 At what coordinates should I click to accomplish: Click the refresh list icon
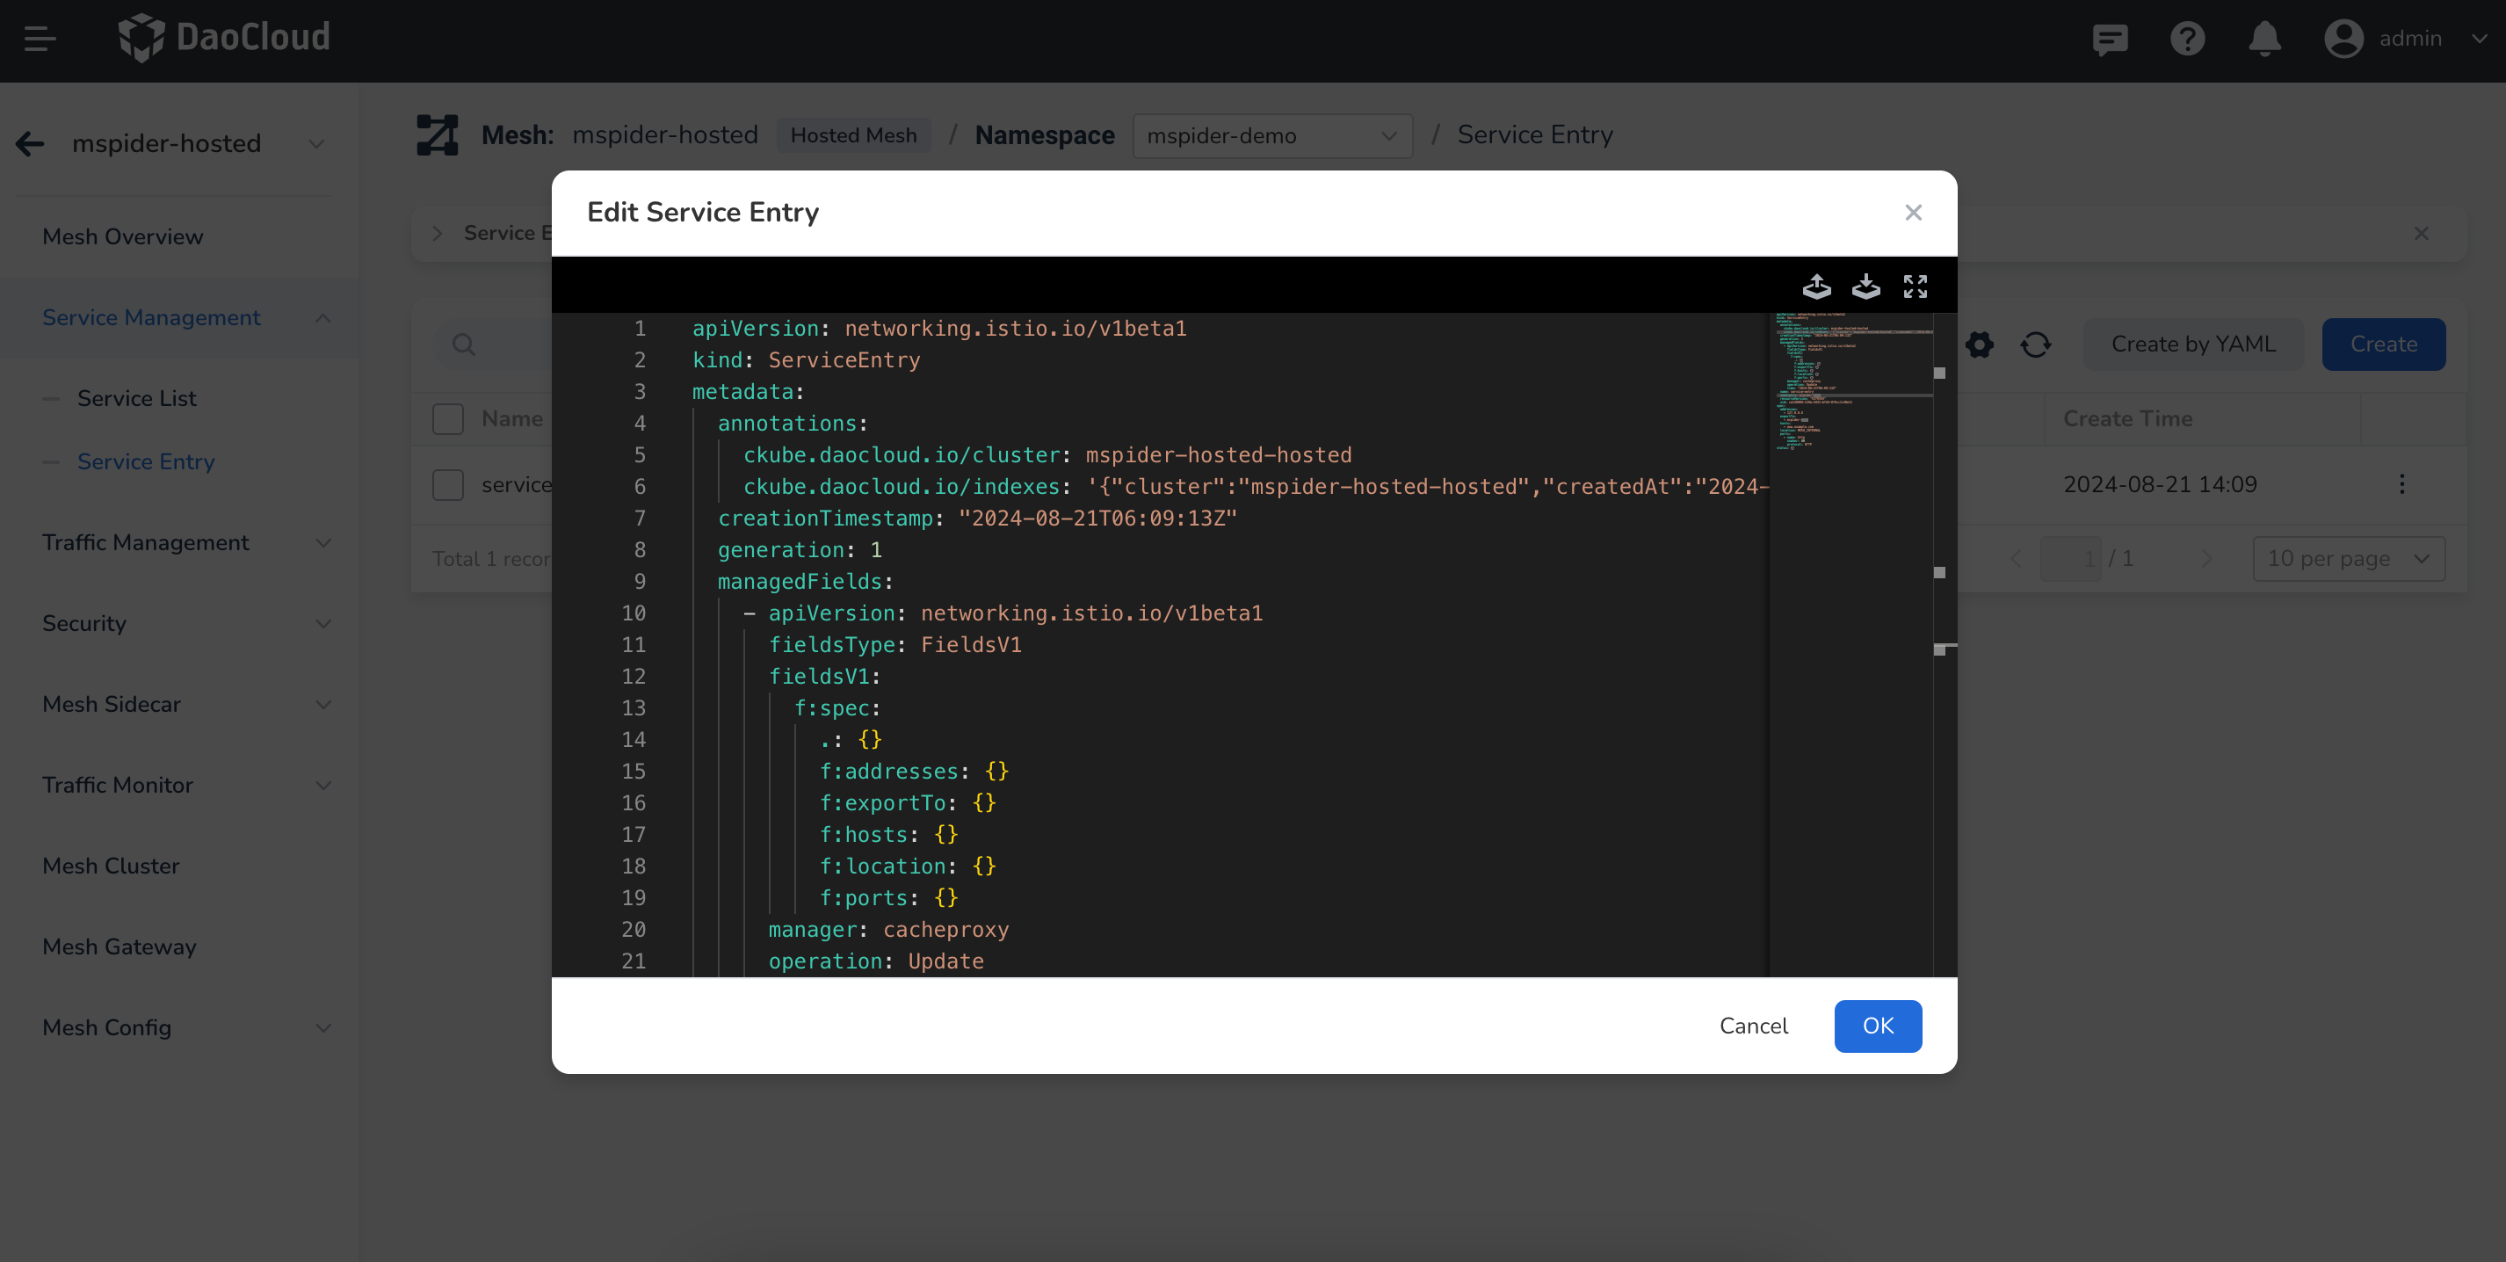(x=2035, y=345)
